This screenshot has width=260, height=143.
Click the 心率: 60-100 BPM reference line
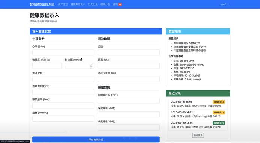click(184, 61)
